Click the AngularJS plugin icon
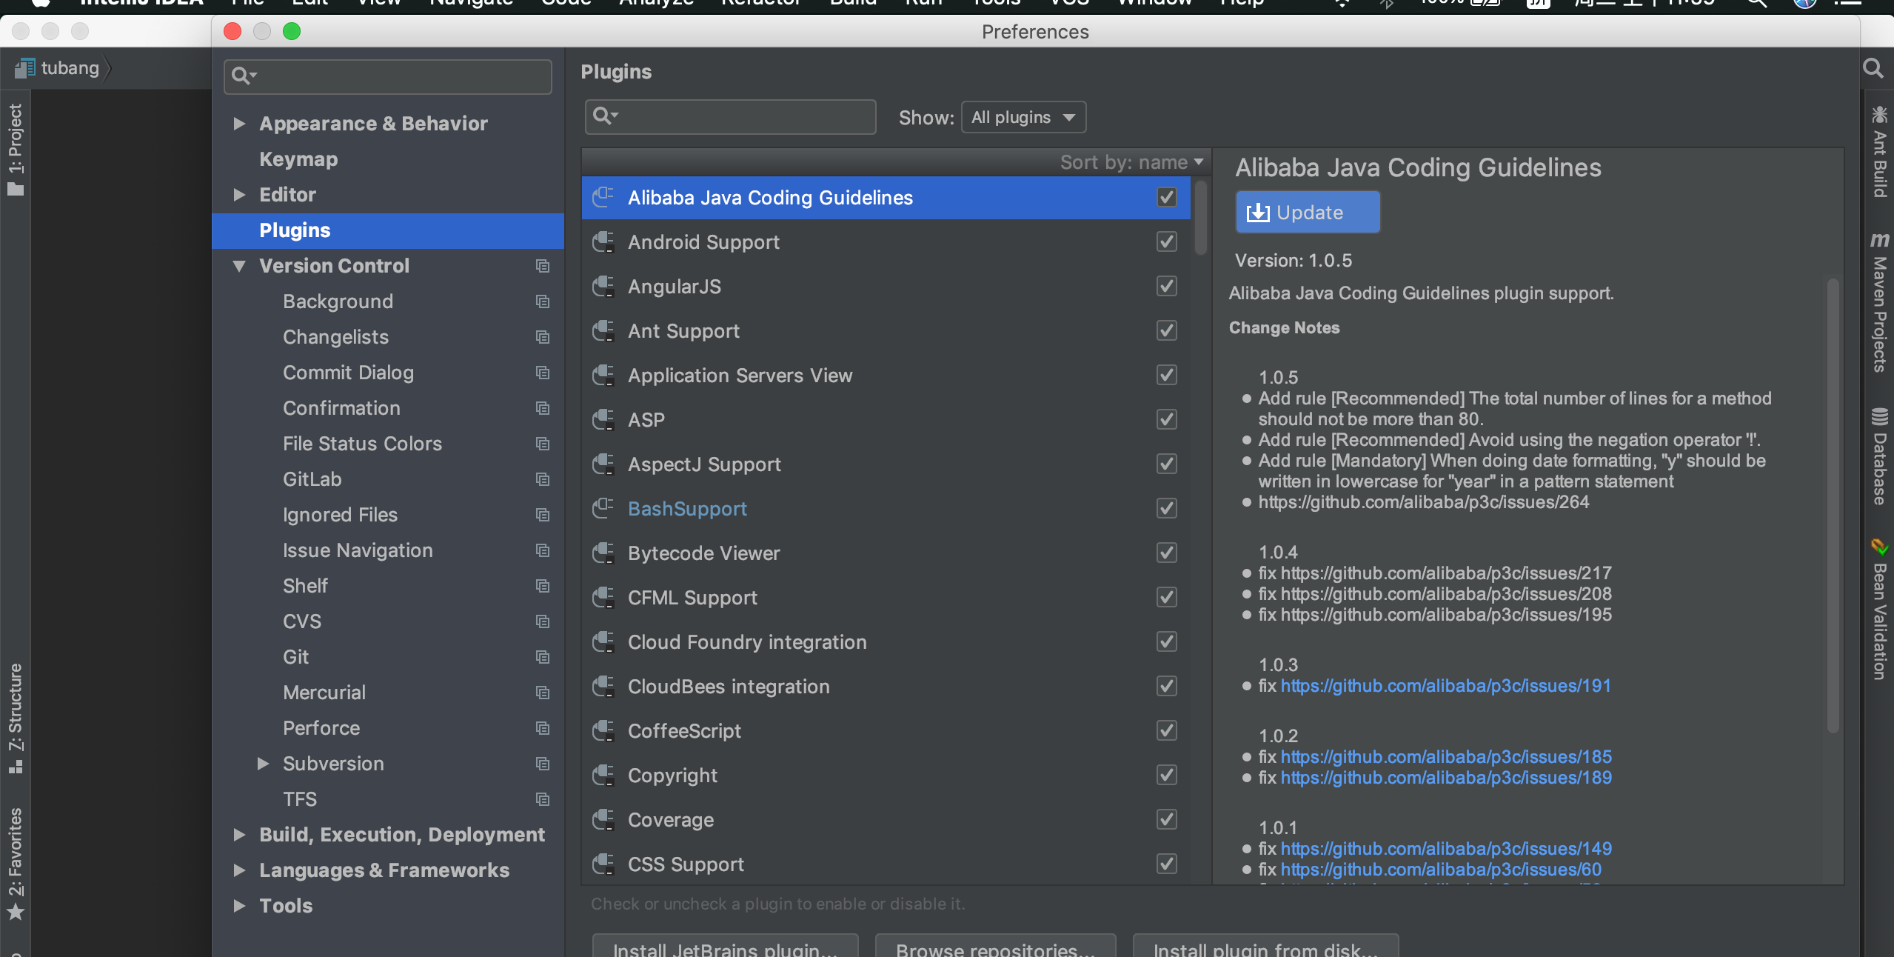1894x957 pixels. (603, 287)
